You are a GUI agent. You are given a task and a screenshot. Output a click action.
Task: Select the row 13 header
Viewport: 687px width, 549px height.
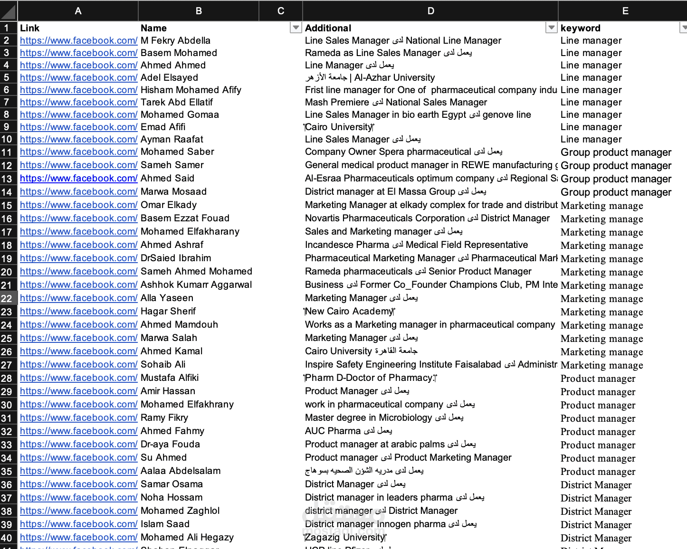point(9,179)
